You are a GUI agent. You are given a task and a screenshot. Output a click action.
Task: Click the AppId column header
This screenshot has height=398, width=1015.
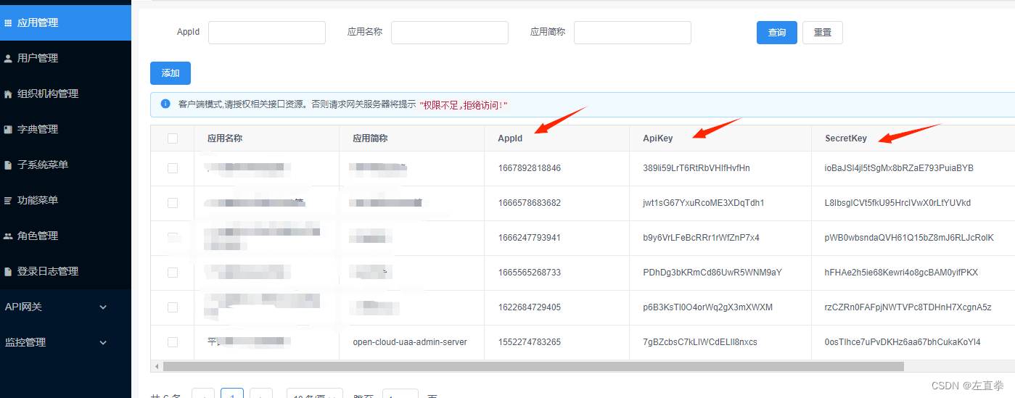click(x=510, y=138)
